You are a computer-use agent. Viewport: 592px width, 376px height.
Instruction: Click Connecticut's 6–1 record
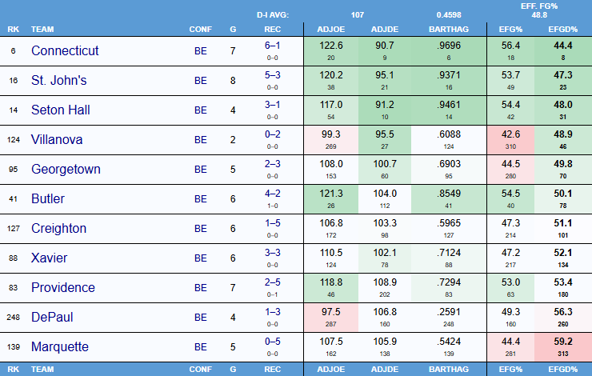point(273,46)
